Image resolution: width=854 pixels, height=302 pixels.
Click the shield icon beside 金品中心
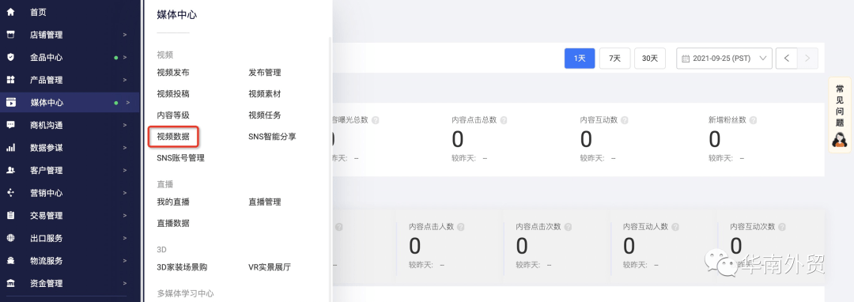(x=10, y=57)
